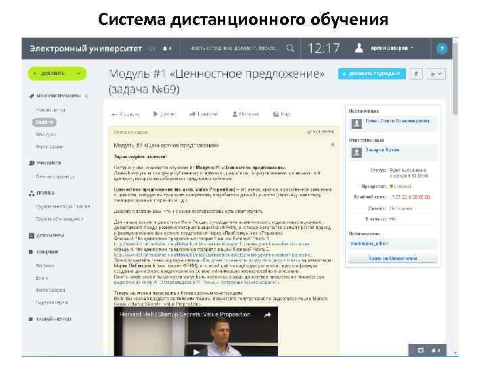The image size is (487, 365).
Task: Click the red deadline date value
Action: click(411, 197)
